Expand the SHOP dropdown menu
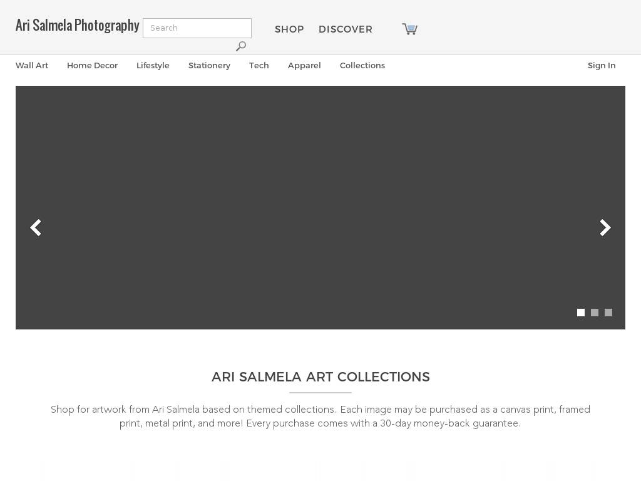 point(289,29)
